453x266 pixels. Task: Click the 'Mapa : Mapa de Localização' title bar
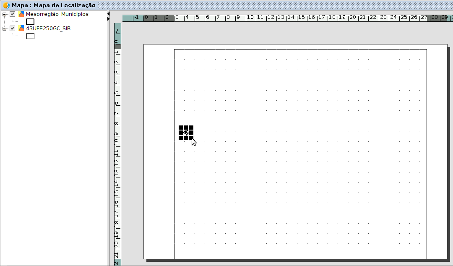[x=54, y=5]
